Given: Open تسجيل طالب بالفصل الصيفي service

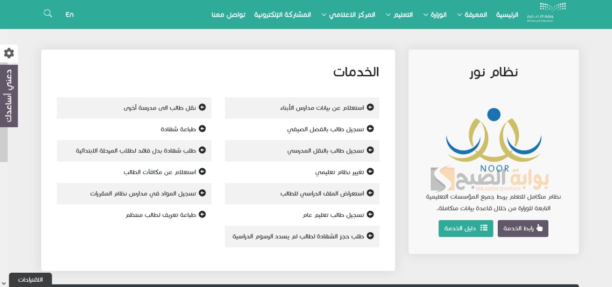Looking at the screenshot, I should [x=302, y=129].
